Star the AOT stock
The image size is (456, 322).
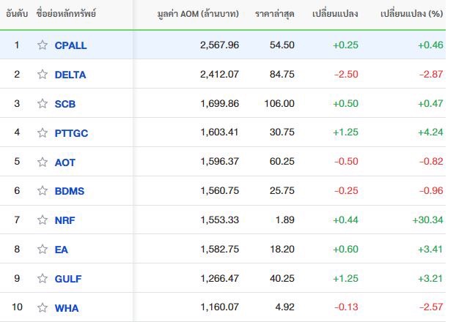43,162
